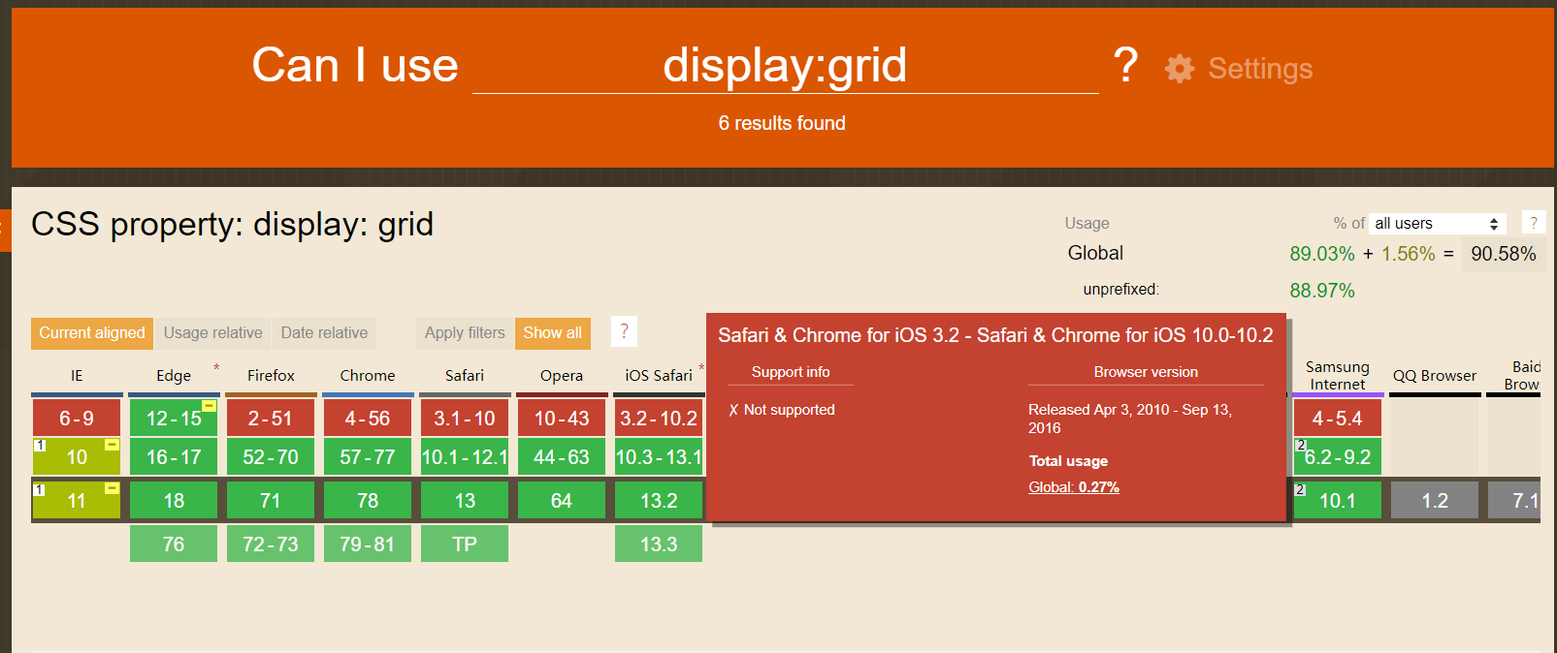Click the 6 results found text
Viewport: 1557px width, 653px height.
point(782,123)
